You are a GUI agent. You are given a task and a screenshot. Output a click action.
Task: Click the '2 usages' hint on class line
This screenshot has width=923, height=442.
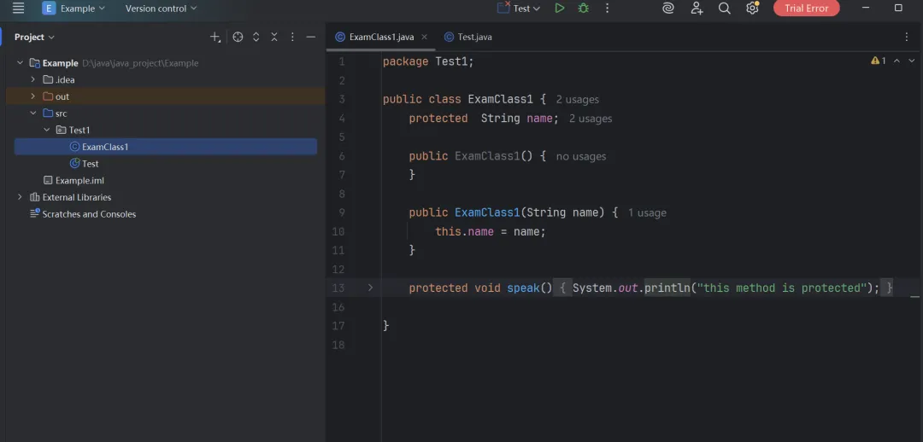[x=578, y=100]
